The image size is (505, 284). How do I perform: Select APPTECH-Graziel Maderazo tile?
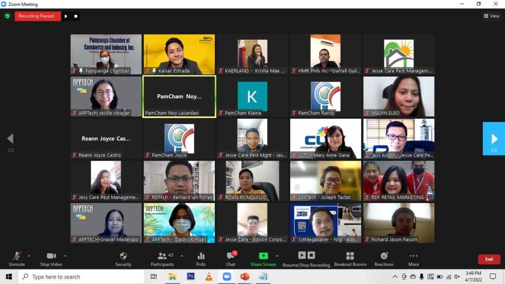[x=106, y=223]
